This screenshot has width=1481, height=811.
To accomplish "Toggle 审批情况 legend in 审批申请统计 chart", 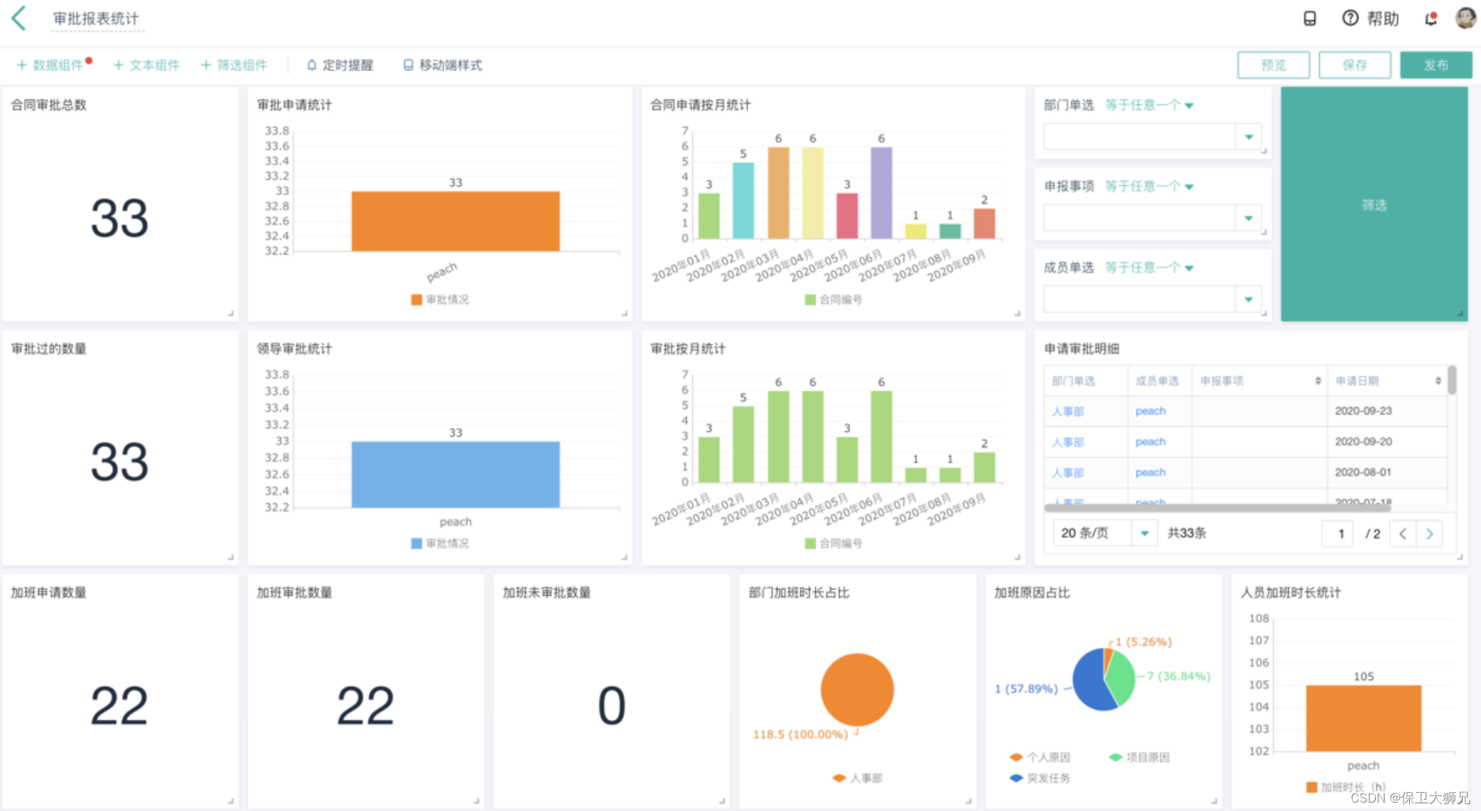I will point(440,300).
